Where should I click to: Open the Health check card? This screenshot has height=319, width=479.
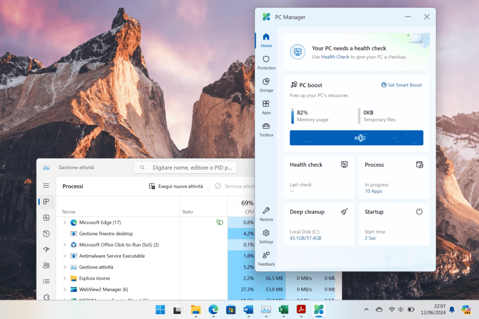click(x=319, y=177)
